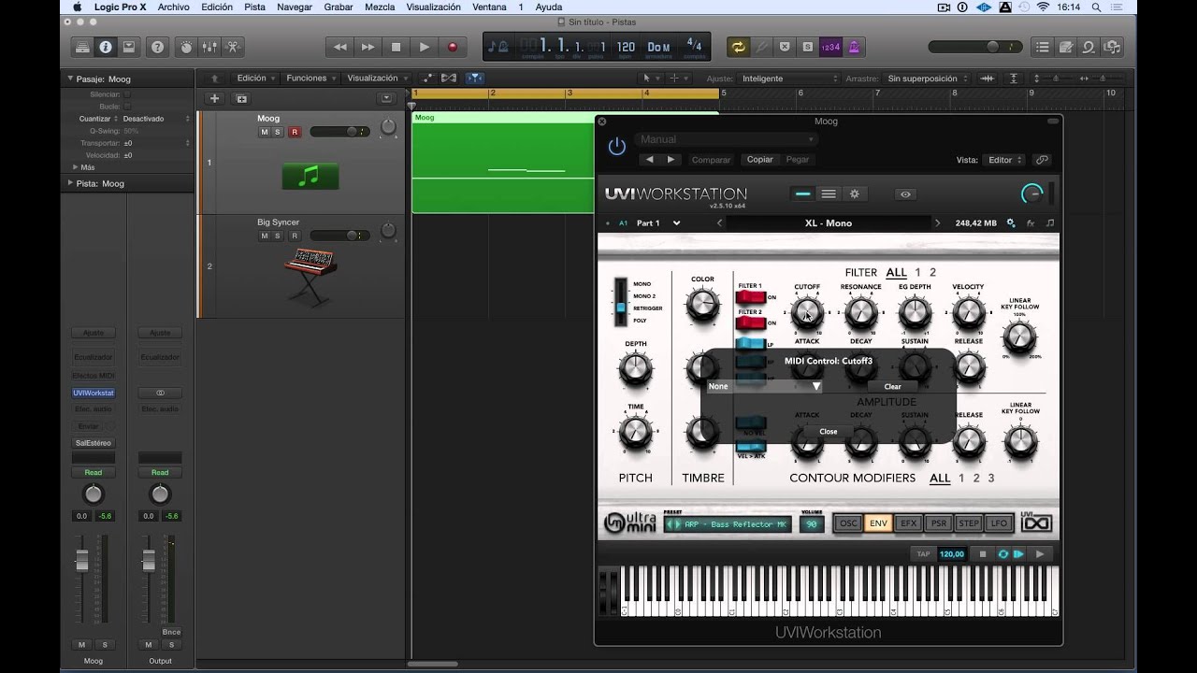Enable the Silenciar checkbox
Screen dimensions: 1197x673
pos(127,94)
